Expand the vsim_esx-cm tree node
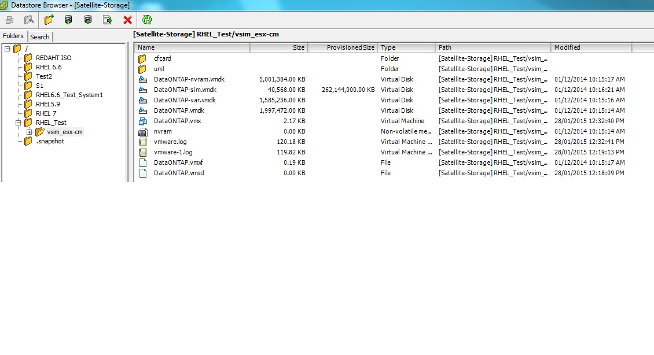The image size is (654, 355). (29, 132)
